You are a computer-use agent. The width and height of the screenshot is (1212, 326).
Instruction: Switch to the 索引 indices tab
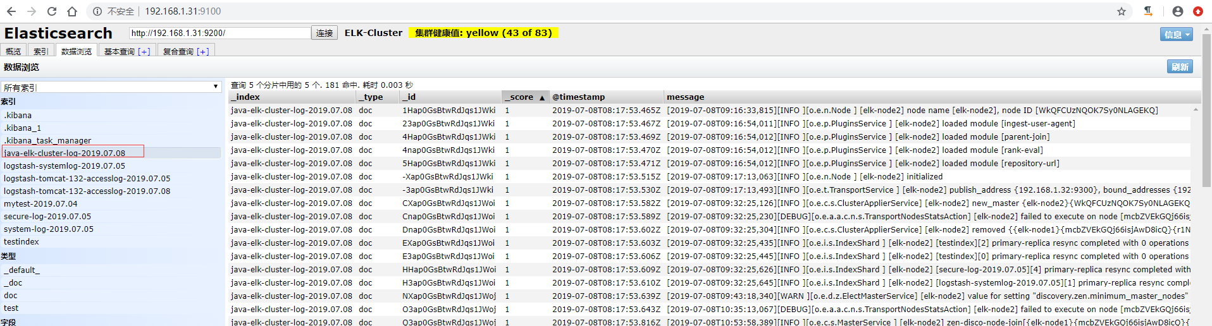tap(40, 51)
